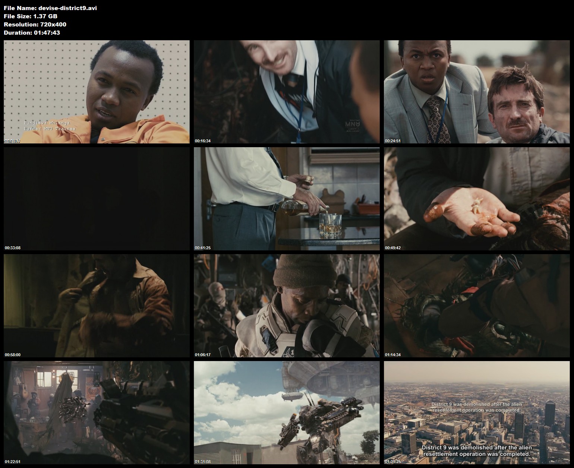Click the 01:39:25 timestamp label
Screen dimensions: 574x468
[393, 462]
